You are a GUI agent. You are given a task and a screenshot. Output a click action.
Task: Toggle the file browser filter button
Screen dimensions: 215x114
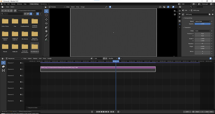pos(38,14)
